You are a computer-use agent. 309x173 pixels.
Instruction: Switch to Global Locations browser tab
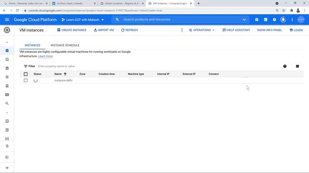click(122, 3)
